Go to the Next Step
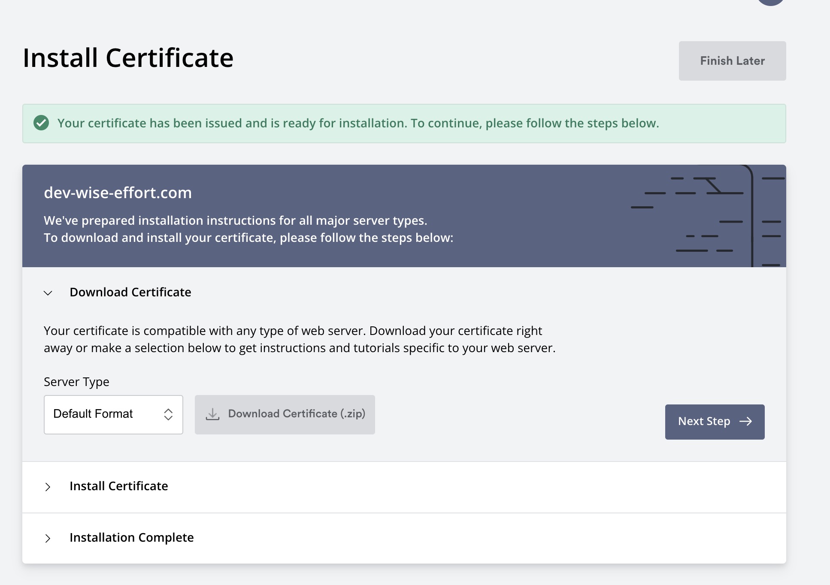830x585 pixels. (714, 422)
